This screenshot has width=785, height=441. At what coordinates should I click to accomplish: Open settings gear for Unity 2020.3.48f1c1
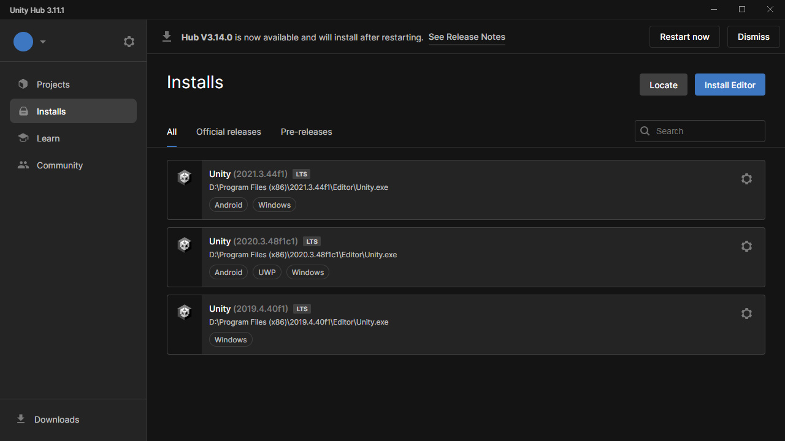[746, 246]
